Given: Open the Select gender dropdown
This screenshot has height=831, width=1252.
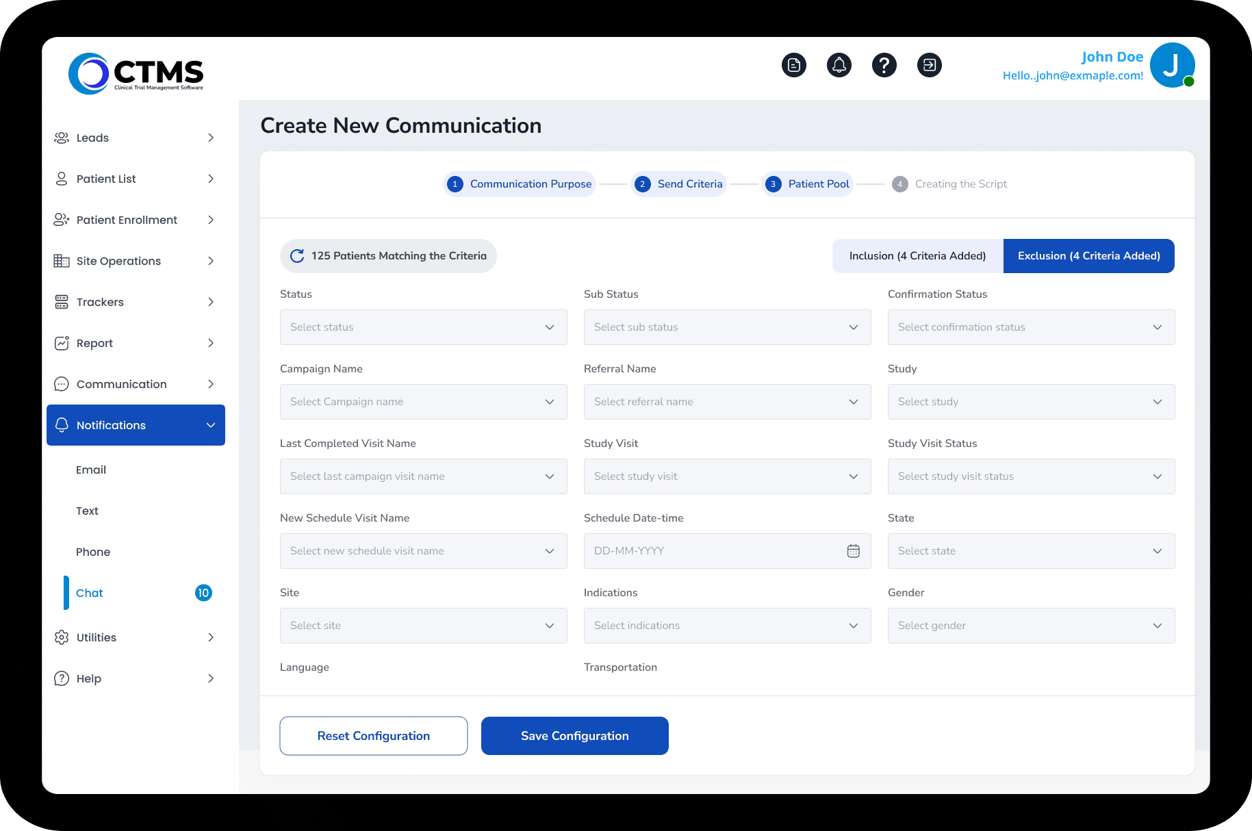Looking at the screenshot, I should click(x=1031, y=626).
